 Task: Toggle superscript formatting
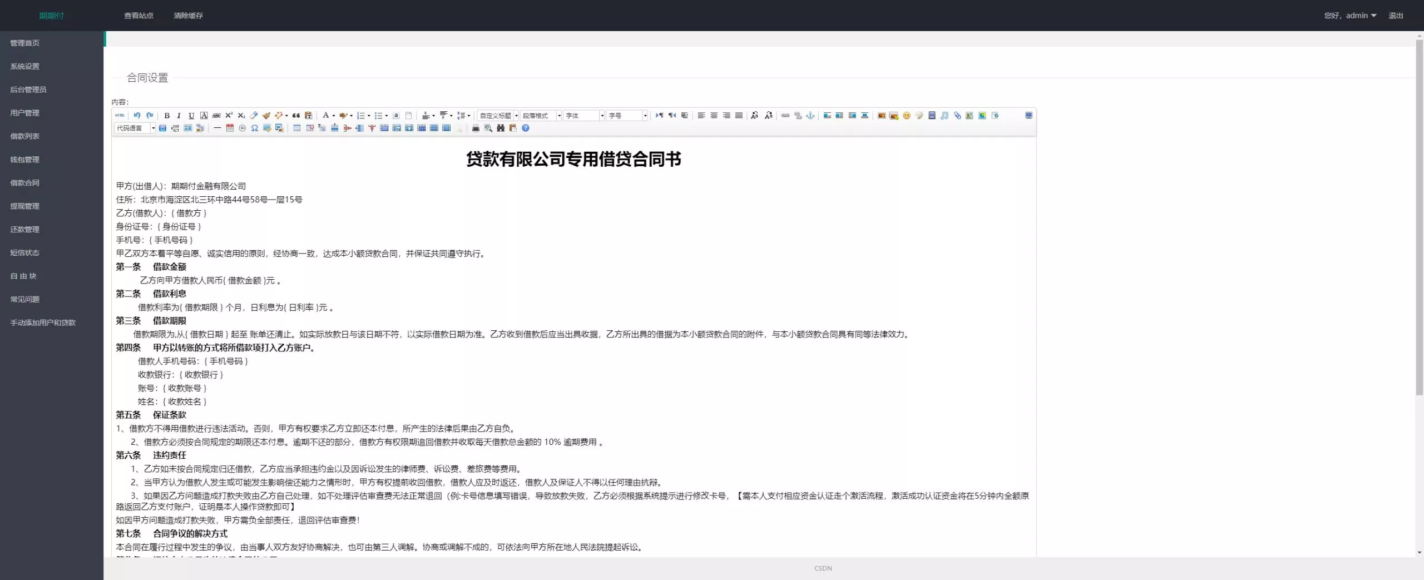tap(229, 116)
